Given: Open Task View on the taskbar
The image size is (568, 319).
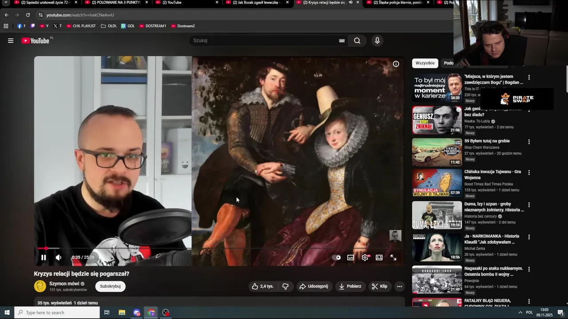Looking at the screenshot, I should [107, 313].
